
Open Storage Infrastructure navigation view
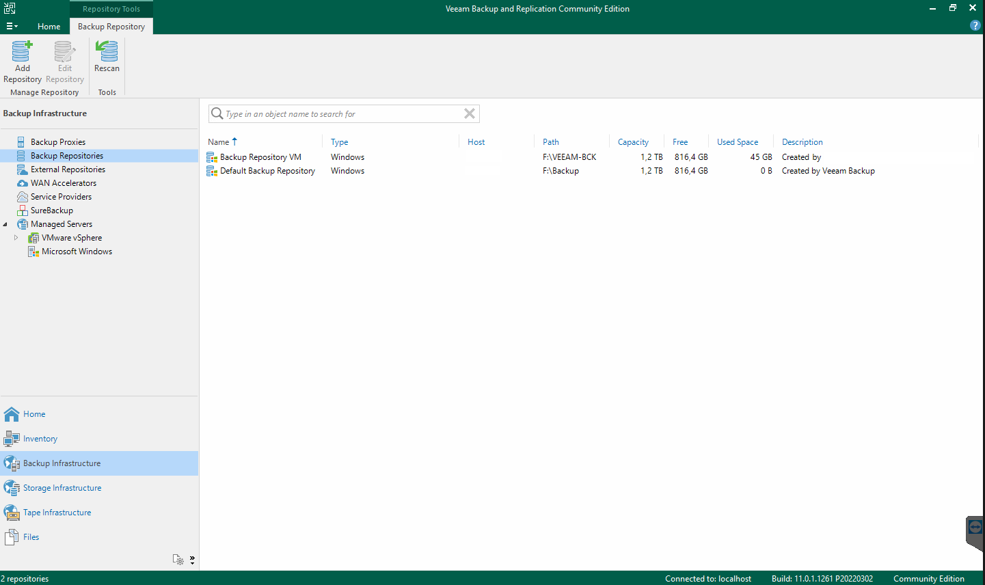click(x=99, y=488)
